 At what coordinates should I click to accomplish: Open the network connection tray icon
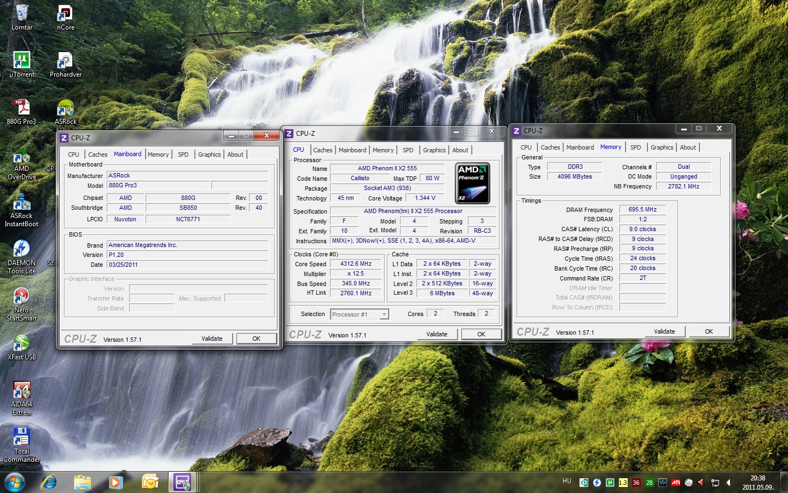click(715, 483)
